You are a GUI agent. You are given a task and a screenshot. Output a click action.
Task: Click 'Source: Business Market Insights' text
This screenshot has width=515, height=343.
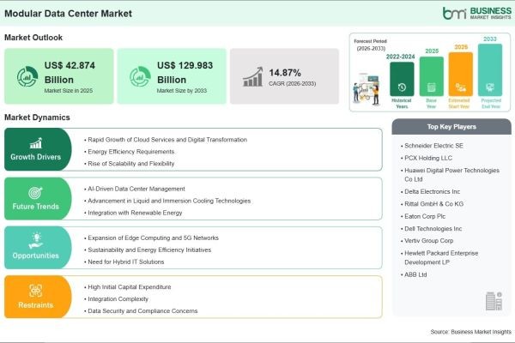[470, 332]
